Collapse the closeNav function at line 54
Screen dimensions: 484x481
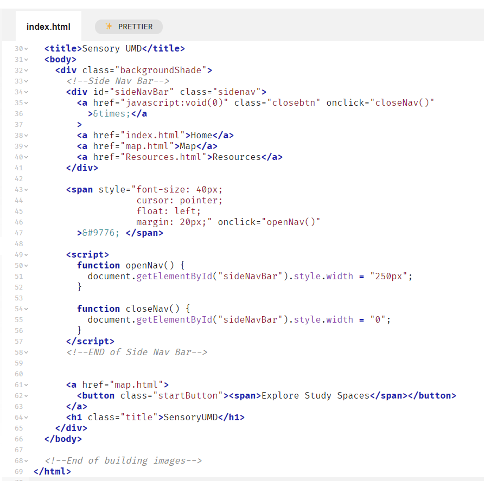(26, 309)
